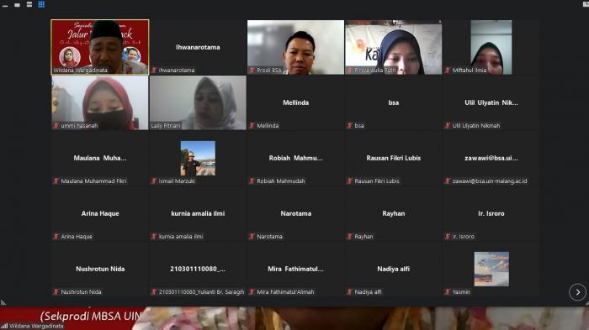Screen dimensions: 589x330
Task: Click the centered name 'bsa'
Action: click(394, 102)
